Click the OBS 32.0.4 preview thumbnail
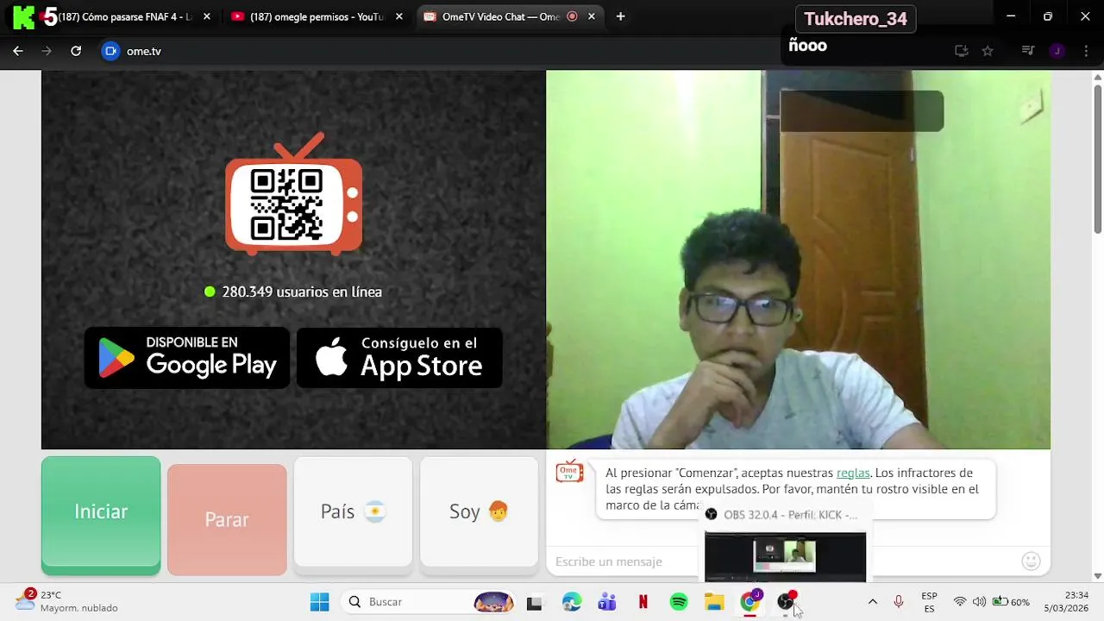 coord(785,556)
